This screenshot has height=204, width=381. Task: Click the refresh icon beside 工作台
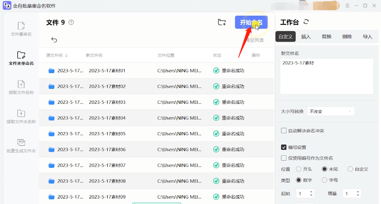coord(306,22)
